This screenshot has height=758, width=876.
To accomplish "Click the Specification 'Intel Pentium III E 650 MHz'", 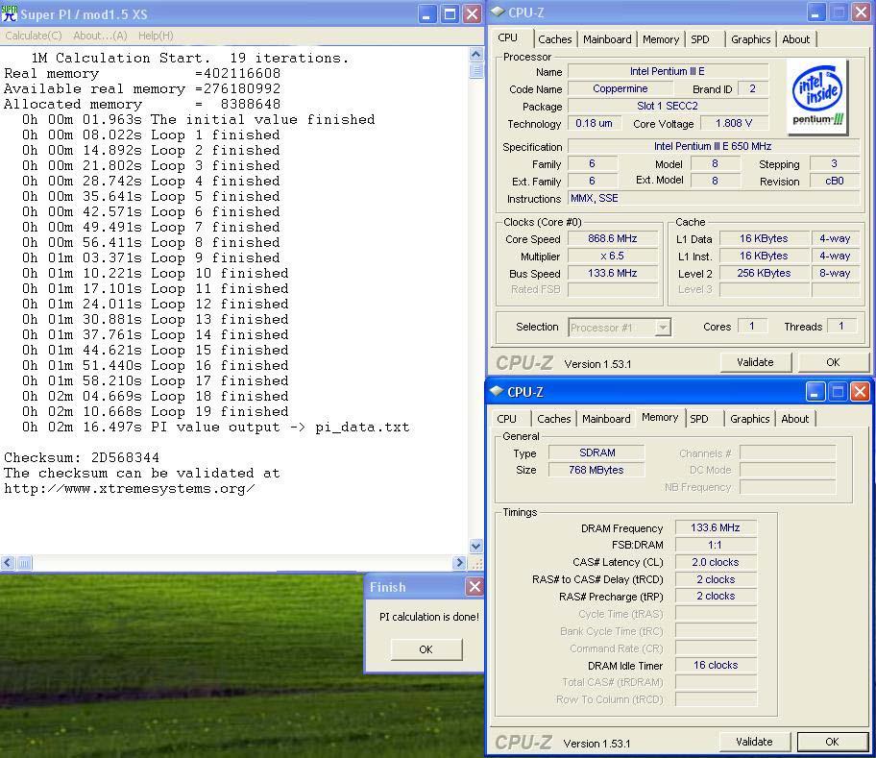I will click(714, 146).
